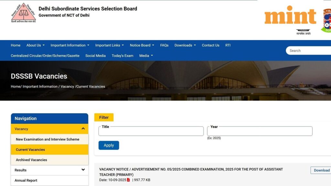Download the Assistant Teacher vacancy notice

321,170
